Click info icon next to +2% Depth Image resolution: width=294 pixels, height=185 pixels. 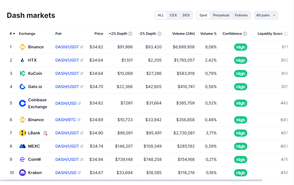pos(130,34)
